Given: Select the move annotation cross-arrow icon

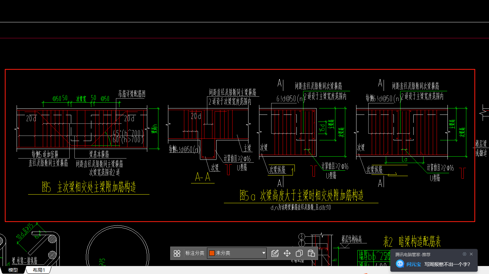Looking at the screenshot, I should [x=287, y=253].
